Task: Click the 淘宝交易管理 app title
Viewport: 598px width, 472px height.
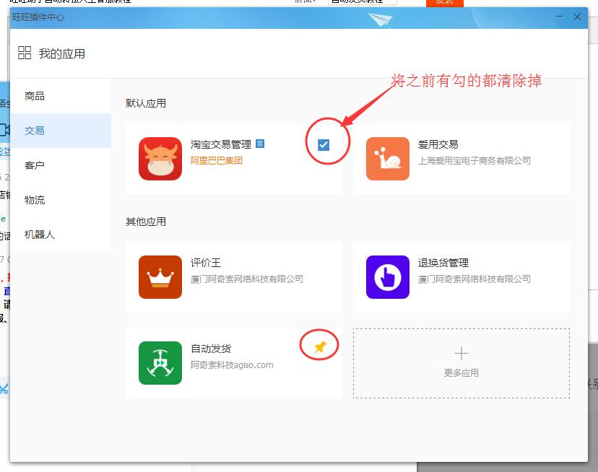Action: [x=221, y=144]
